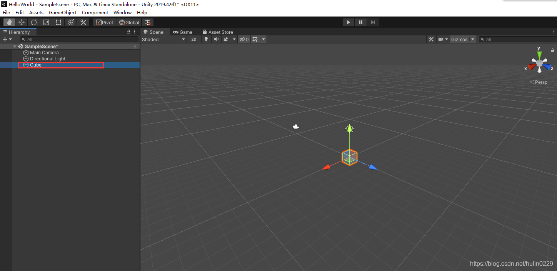
Task: Lock scene orientation gizmo rotation
Action: [553, 50]
